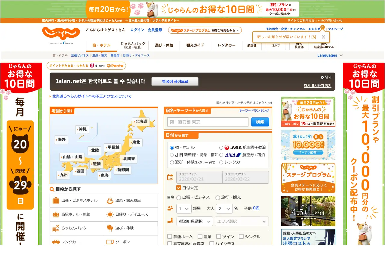Click the hotel name keyword input field
Viewport: 385px width, 271px height.
(x=208, y=122)
